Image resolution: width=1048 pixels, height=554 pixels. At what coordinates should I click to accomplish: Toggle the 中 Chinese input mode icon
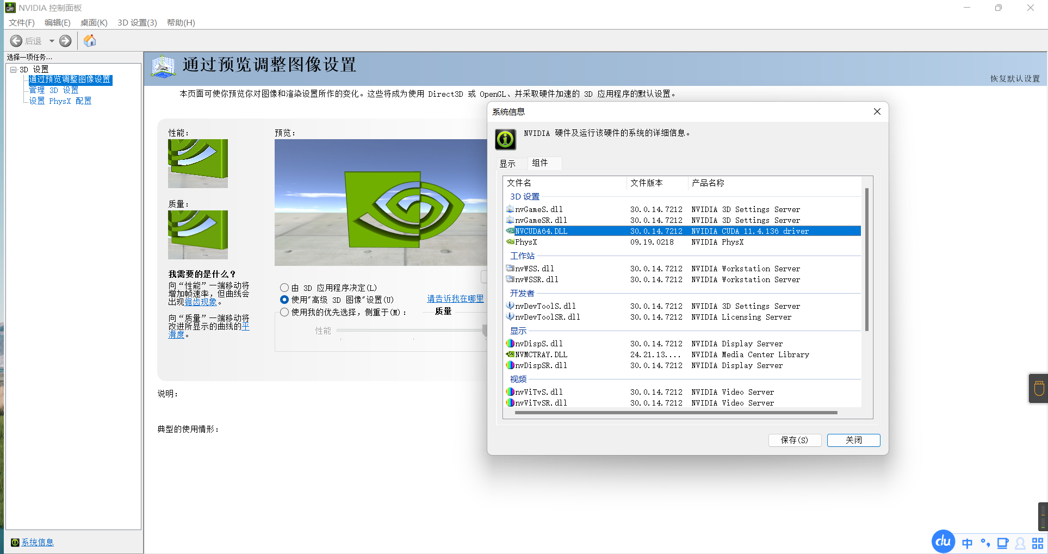tap(968, 543)
